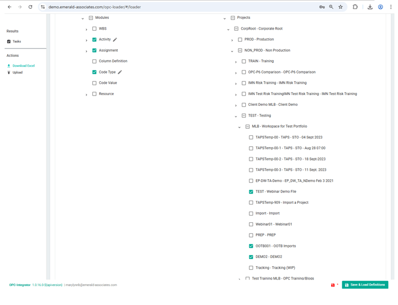Click the browser forward arrow
Image resolution: width=398 pixels, height=305 pixels.
[20, 7]
